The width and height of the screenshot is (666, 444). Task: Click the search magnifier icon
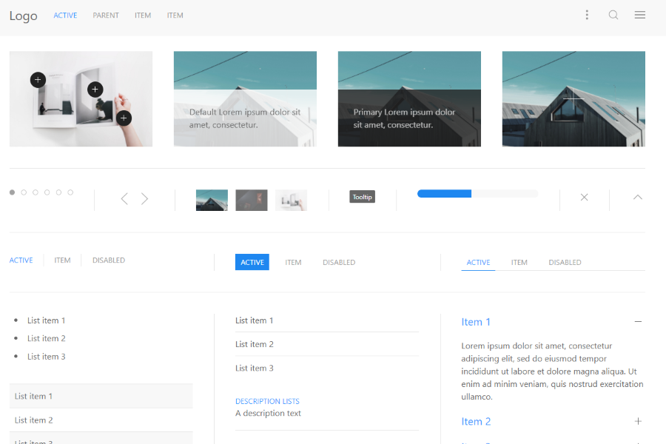pos(613,15)
